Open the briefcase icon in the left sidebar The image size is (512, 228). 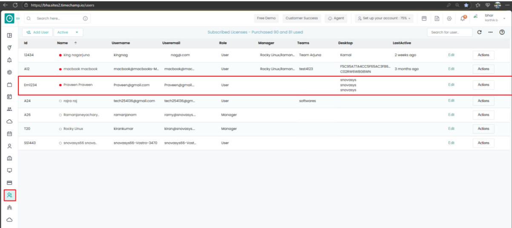[x=9, y=158]
